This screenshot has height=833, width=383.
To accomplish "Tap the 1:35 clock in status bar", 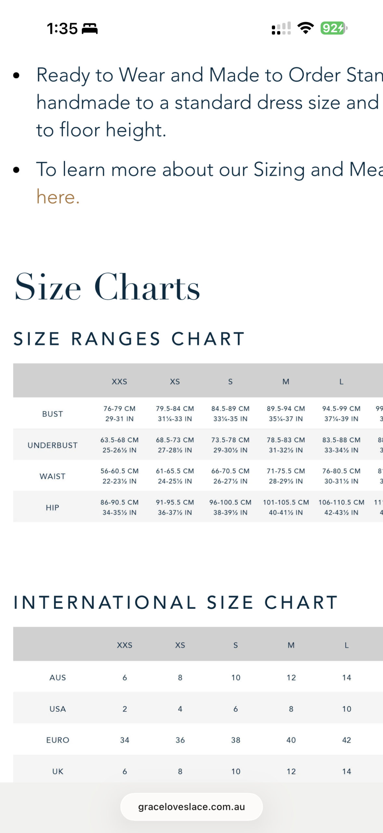I will (62, 29).
